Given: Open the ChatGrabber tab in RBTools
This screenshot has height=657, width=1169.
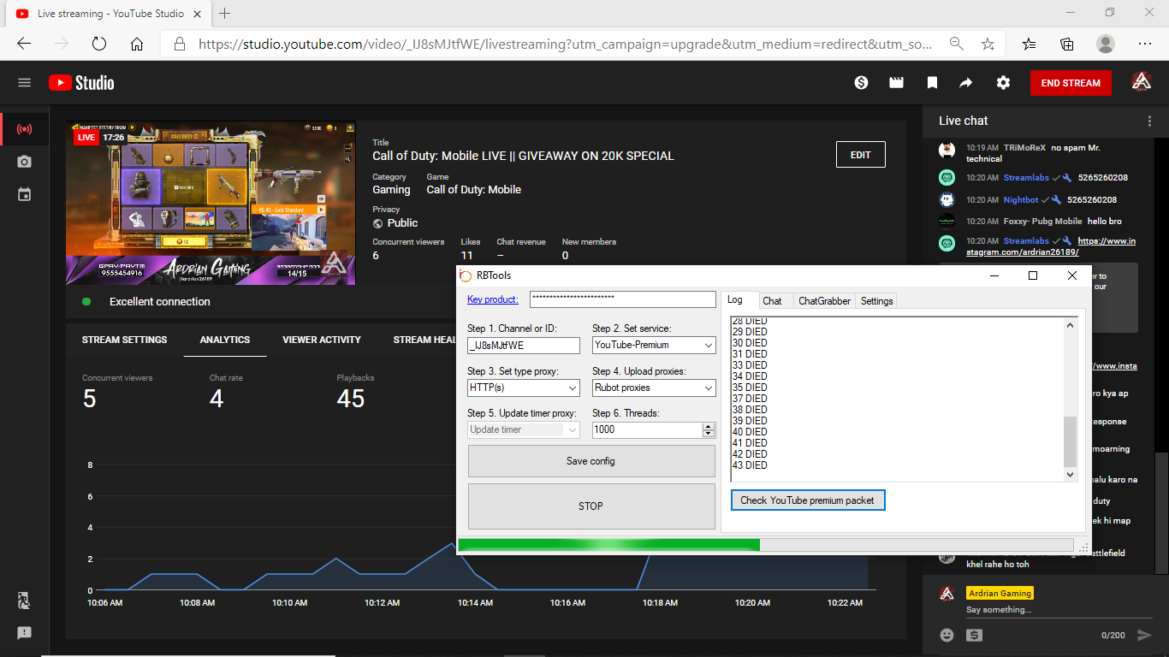Looking at the screenshot, I should pos(824,301).
